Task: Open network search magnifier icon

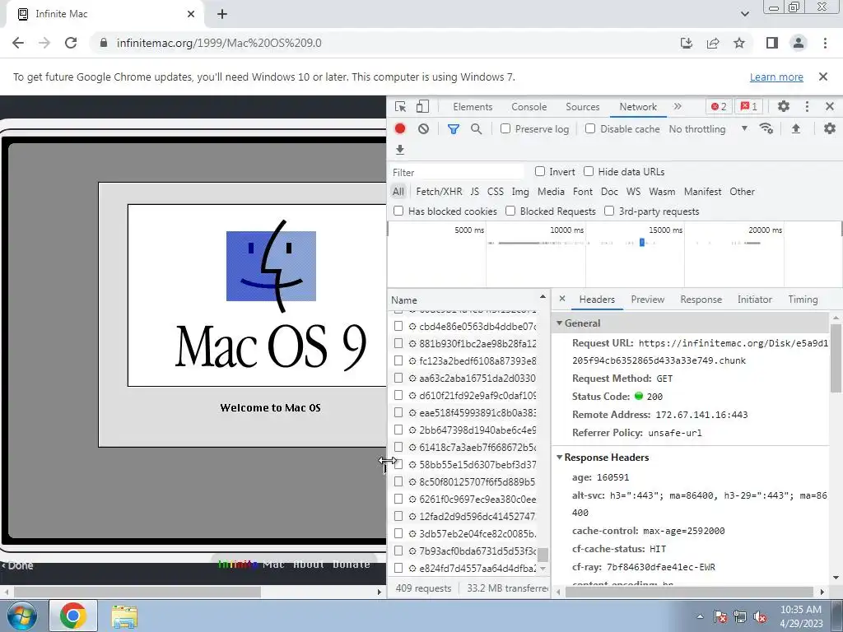Action: pos(477,129)
